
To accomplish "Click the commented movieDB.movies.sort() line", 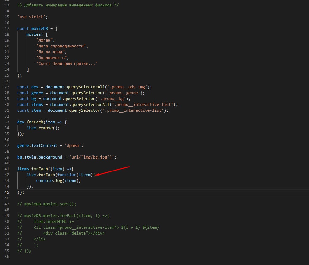I will coord(47,204).
